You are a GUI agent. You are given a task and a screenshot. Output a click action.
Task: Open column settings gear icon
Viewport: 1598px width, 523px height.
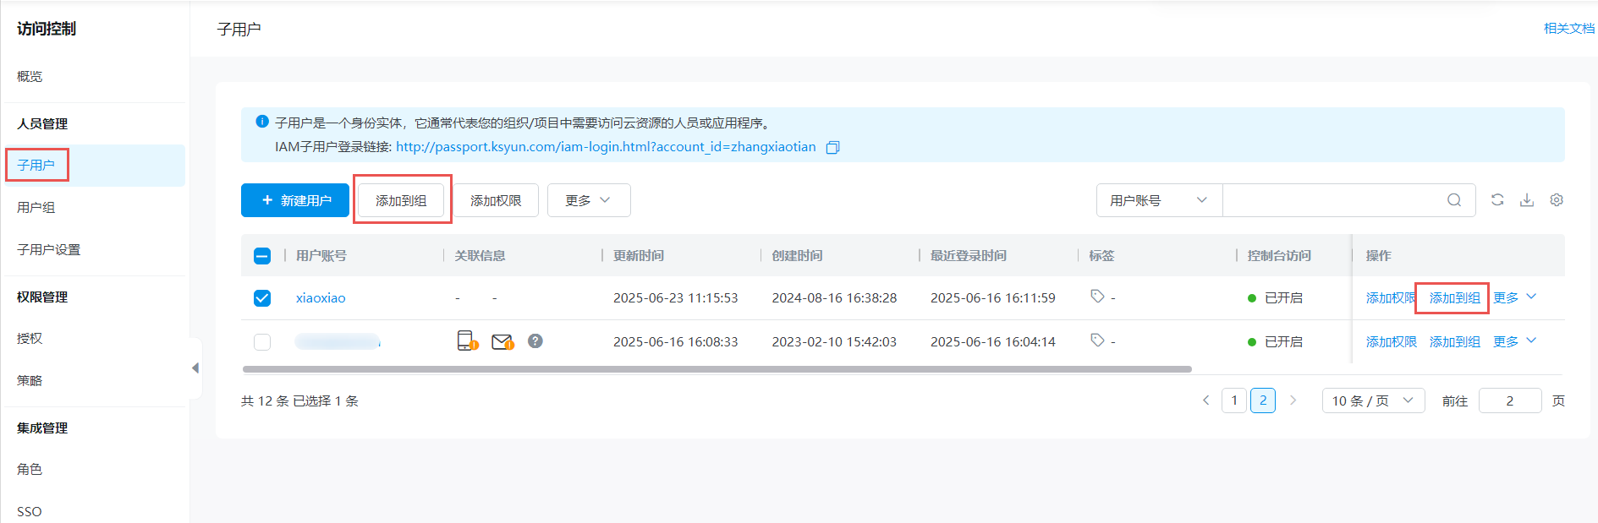coord(1557,200)
